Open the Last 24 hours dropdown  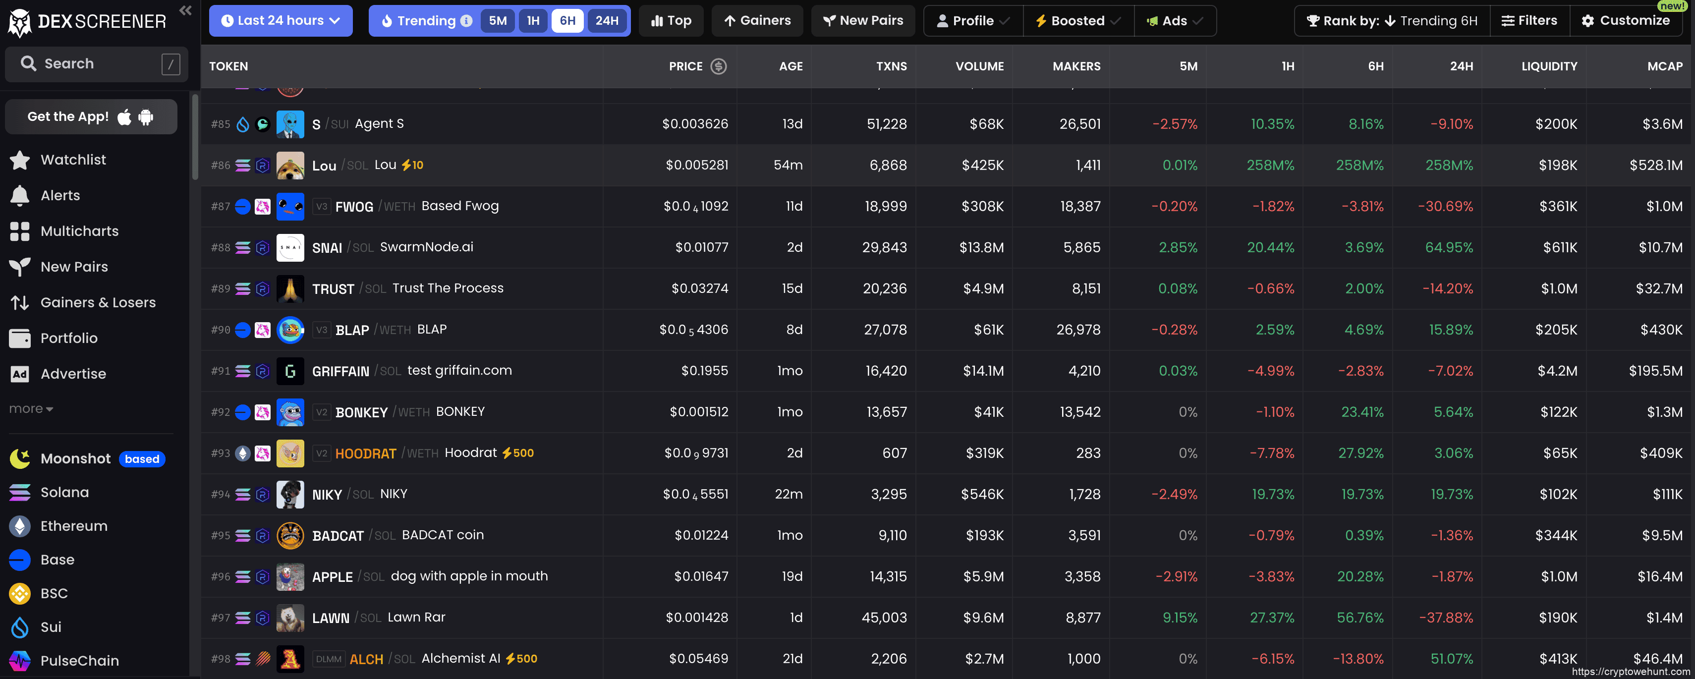[281, 21]
